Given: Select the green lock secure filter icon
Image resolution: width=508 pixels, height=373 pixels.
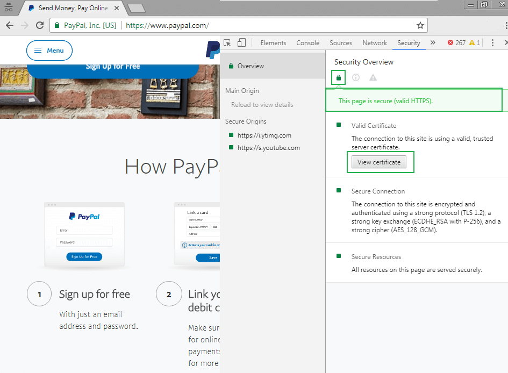Looking at the screenshot, I should [x=339, y=77].
